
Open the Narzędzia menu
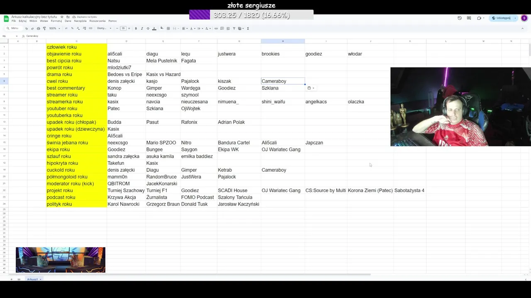click(x=80, y=21)
